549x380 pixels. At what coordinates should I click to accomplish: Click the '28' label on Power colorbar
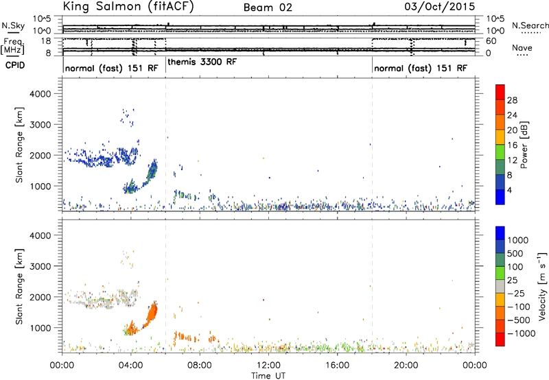[512, 100]
